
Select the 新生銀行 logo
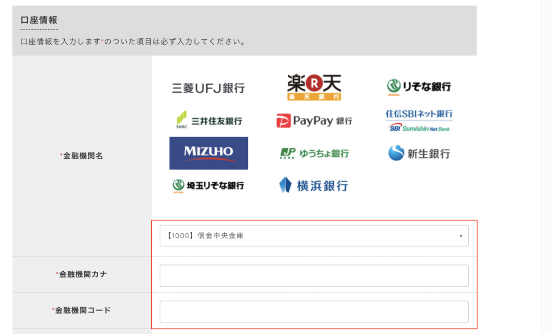pyautogui.click(x=419, y=153)
